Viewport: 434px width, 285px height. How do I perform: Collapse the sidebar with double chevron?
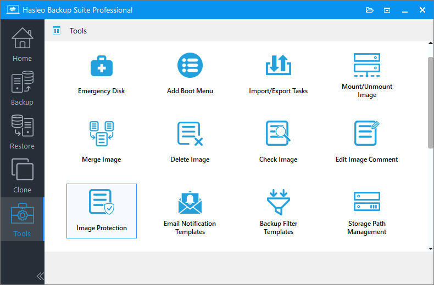coord(40,276)
